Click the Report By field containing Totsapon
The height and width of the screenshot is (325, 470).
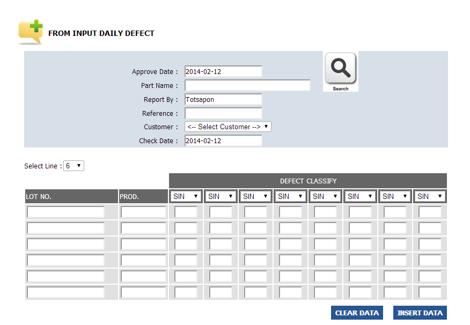click(223, 99)
